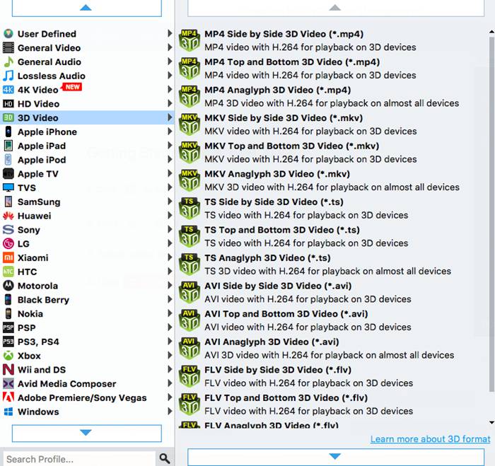Screen dimensions: 495x466
Task: Open Learn more about 3D format link
Action: tap(430, 439)
